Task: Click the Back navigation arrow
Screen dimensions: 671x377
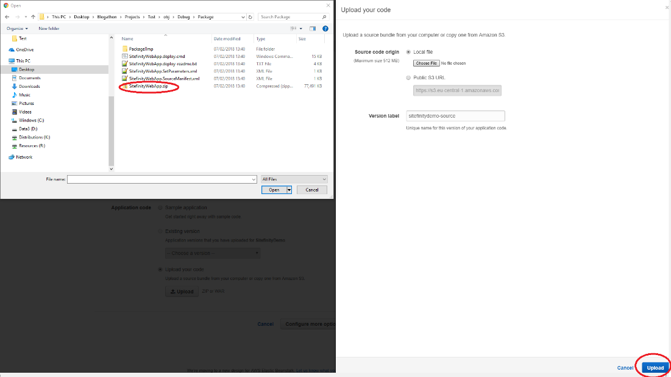Action: [7, 17]
